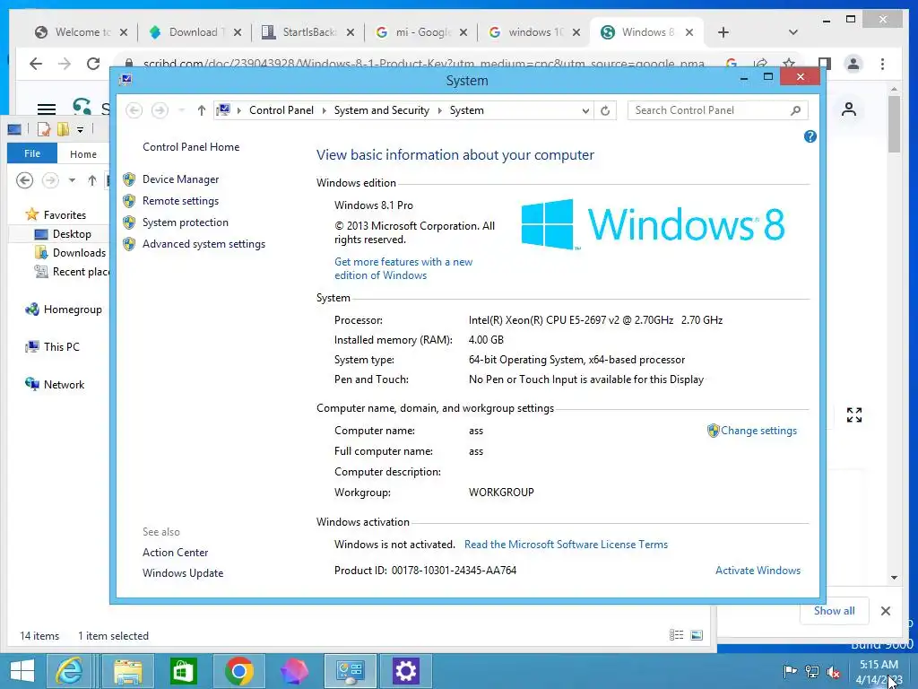Open Explorer quick access toolbar dropdown
The image size is (918, 689).
point(80,129)
